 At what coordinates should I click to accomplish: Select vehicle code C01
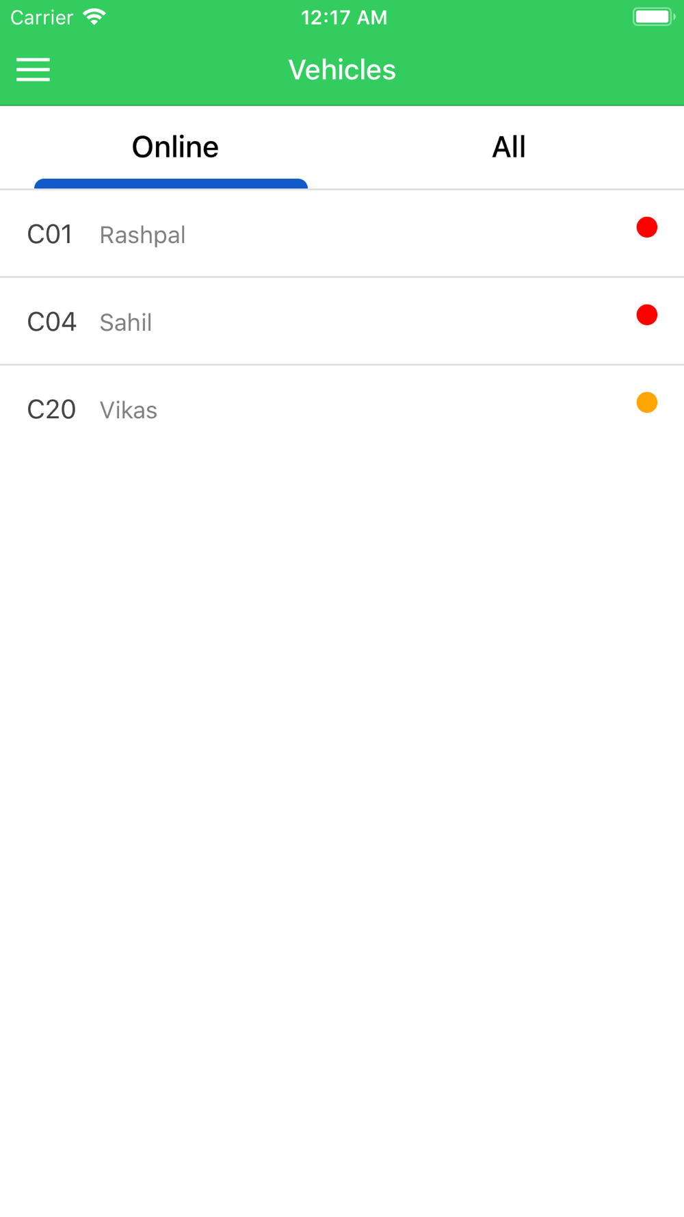click(x=50, y=235)
